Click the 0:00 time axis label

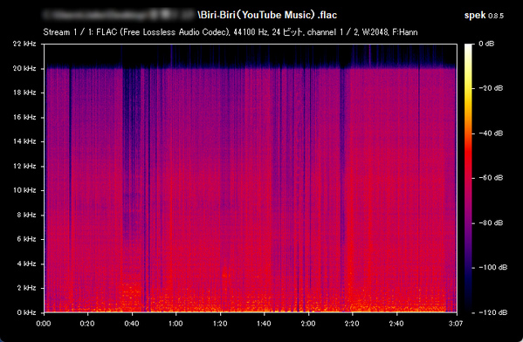(x=44, y=324)
